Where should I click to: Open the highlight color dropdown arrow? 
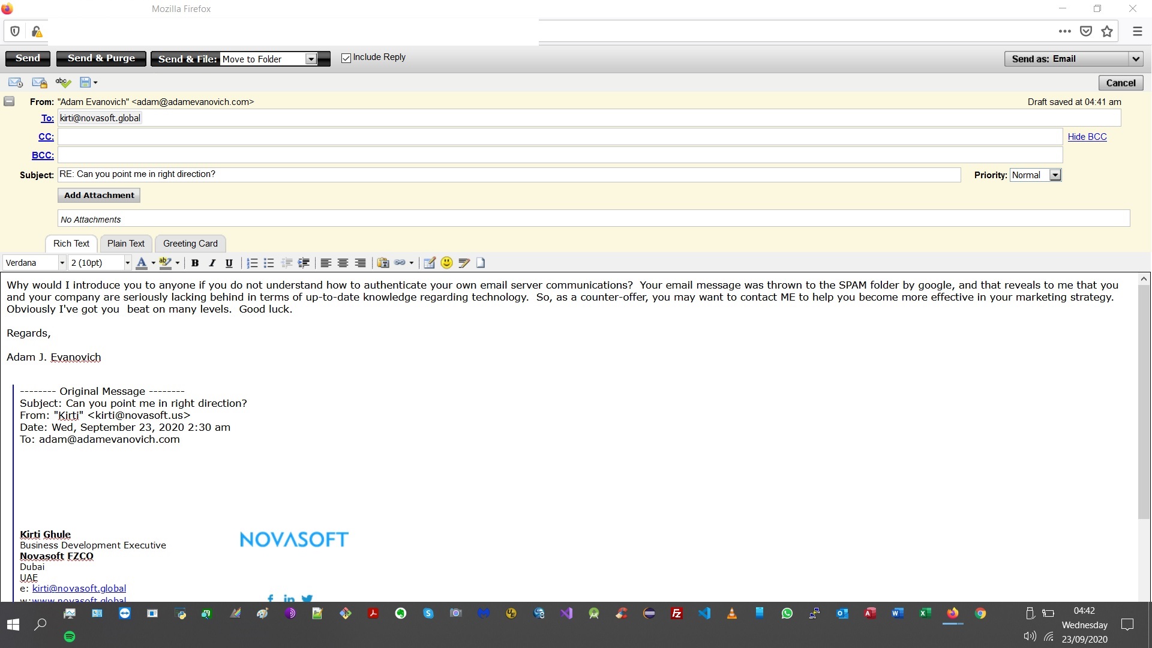(x=178, y=263)
